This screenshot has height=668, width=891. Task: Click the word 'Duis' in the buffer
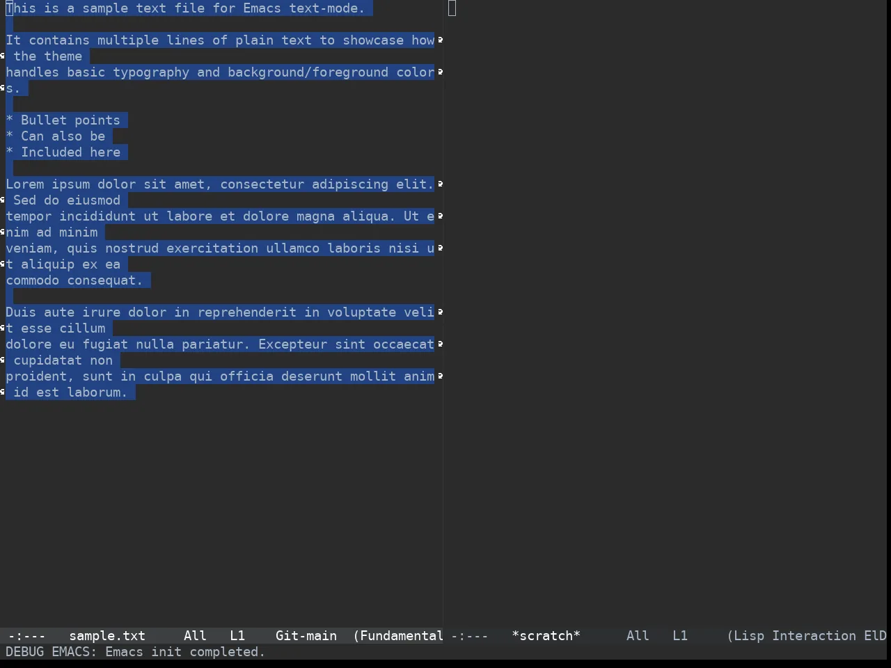click(x=21, y=312)
